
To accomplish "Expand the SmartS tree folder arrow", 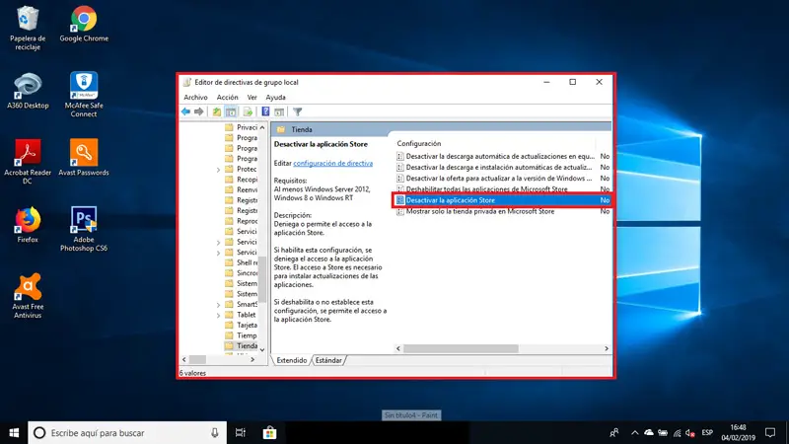I will 219,305.
